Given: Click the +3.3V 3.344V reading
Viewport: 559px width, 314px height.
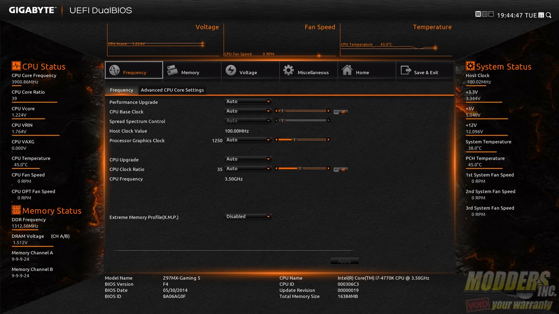Looking at the screenshot, I should tap(473, 99).
